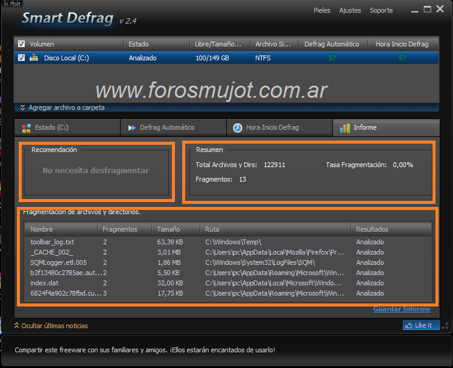Sort file list by Fragmentos column

pos(119,229)
